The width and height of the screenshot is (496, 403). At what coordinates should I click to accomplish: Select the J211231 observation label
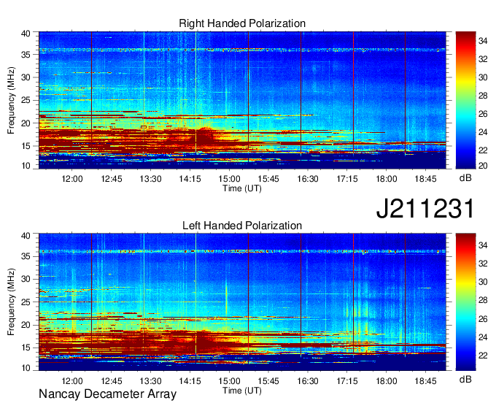tap(426, 209)
